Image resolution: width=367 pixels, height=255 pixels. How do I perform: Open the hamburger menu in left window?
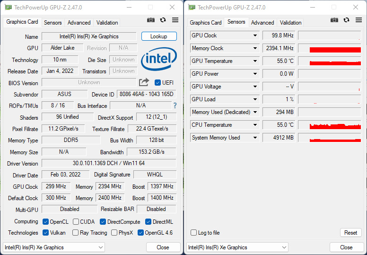pos(175,20)
